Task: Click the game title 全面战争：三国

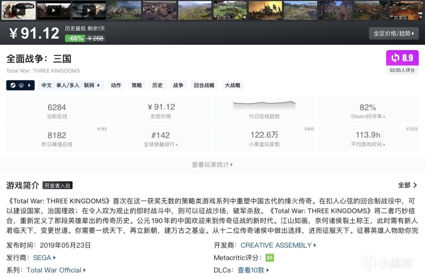Action: click(39, 59)
